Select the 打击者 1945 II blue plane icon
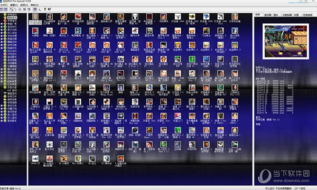Image resolution: width=317 pixels, height=190 pixels. point(206,16)
